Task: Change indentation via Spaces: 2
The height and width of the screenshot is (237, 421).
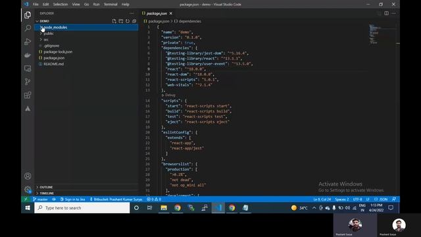Action: point(342,199)
